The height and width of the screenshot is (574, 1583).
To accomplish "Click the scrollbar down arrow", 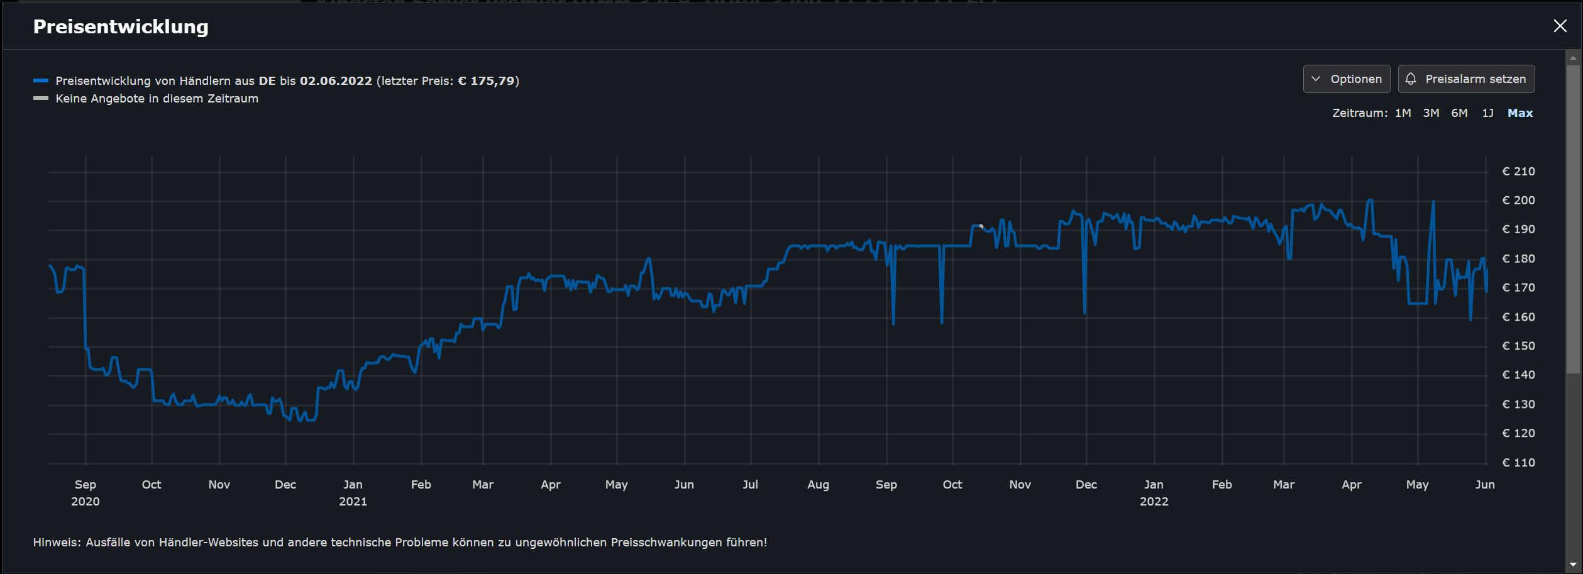I will coord(1573,565).
